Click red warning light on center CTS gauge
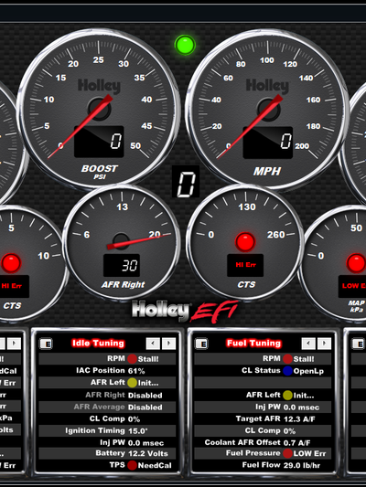 pos(245,242)
